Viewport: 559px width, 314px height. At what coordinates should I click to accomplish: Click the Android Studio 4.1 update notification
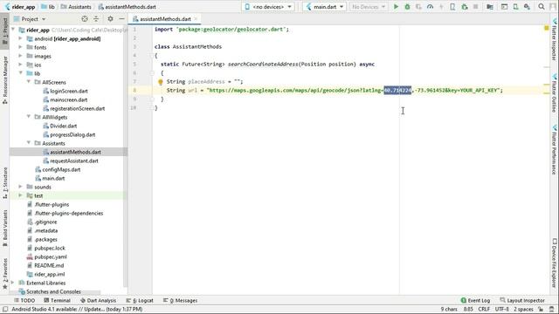click(x=77, y=310)
